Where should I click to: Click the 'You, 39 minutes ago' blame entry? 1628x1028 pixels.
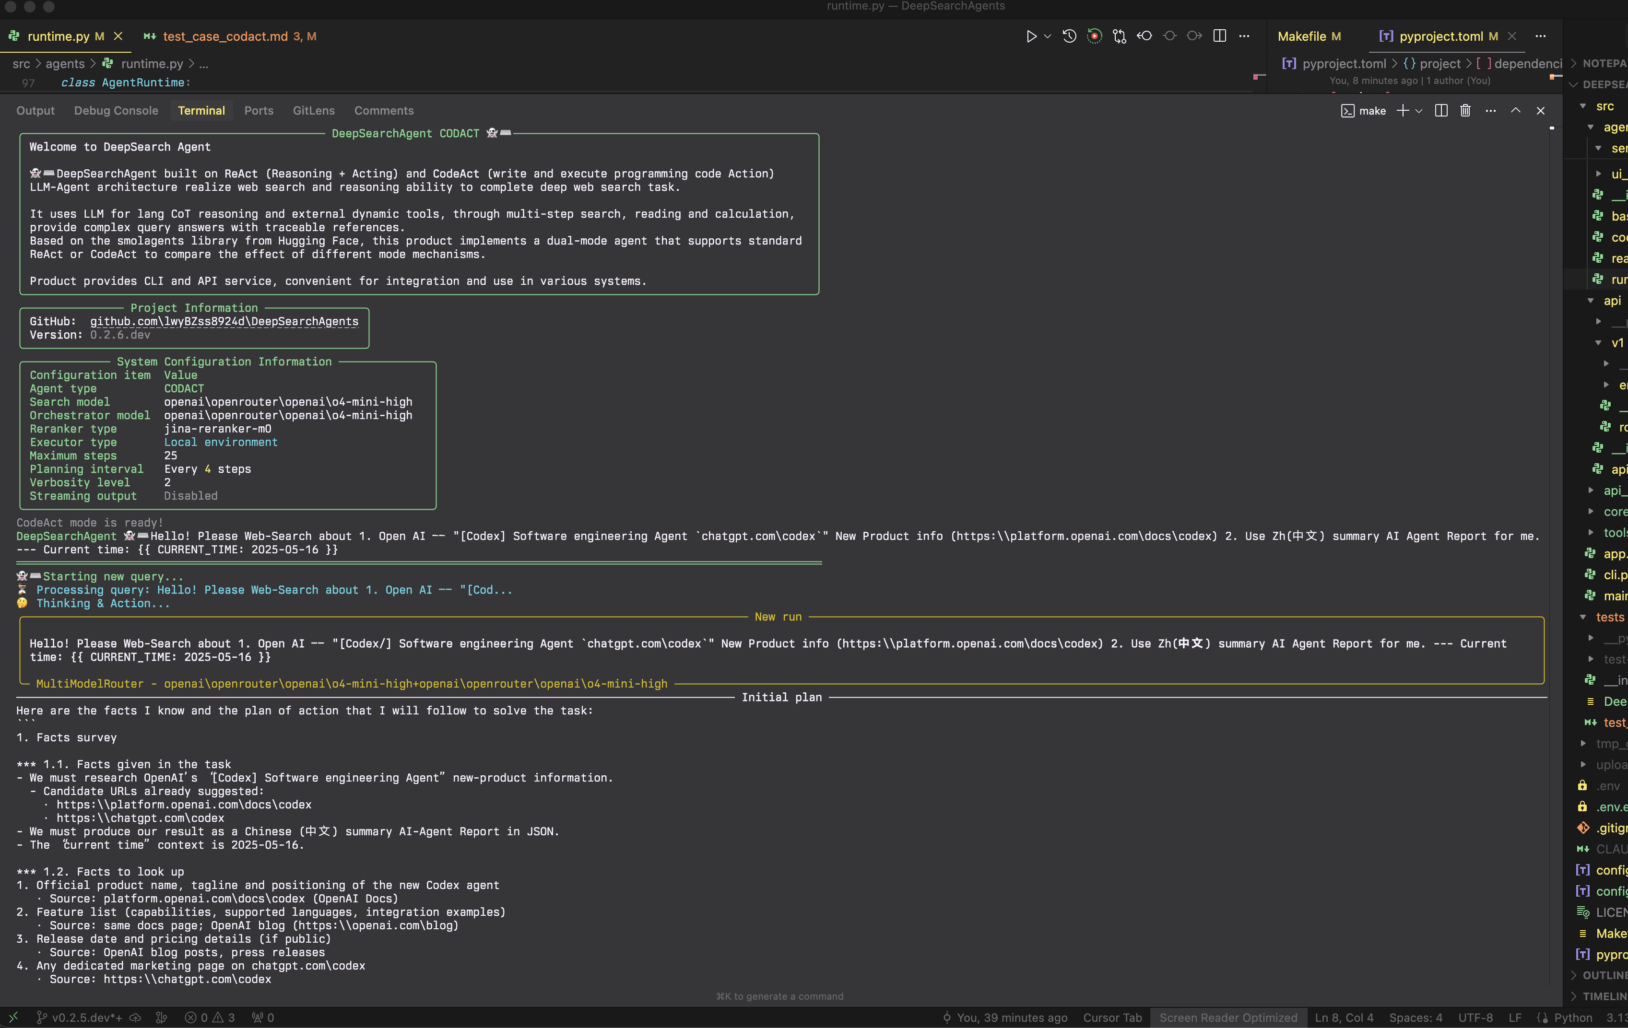pos(1004,1017)
